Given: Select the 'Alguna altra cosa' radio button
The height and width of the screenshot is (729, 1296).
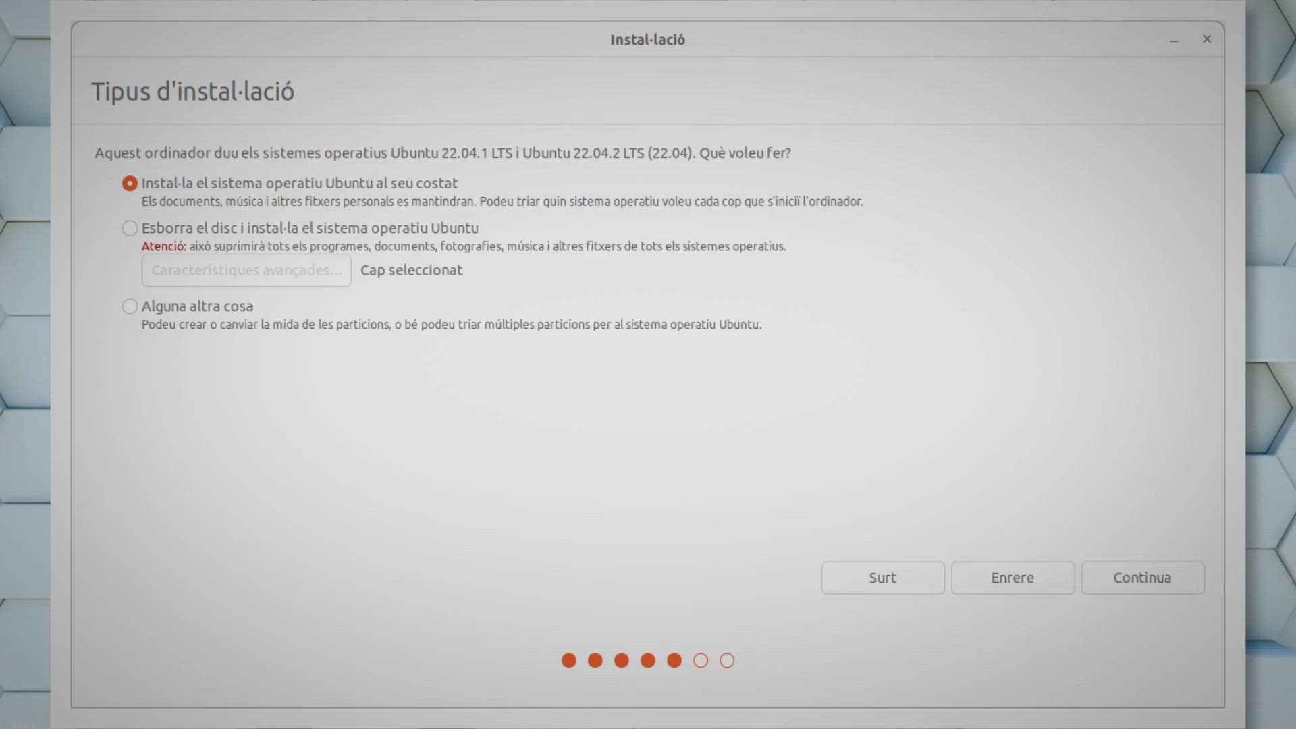Looking at the screenshot, I should click(x=130, y=306).
